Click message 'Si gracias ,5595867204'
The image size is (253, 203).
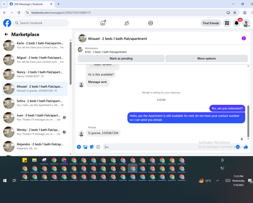(x=103, y=133)
